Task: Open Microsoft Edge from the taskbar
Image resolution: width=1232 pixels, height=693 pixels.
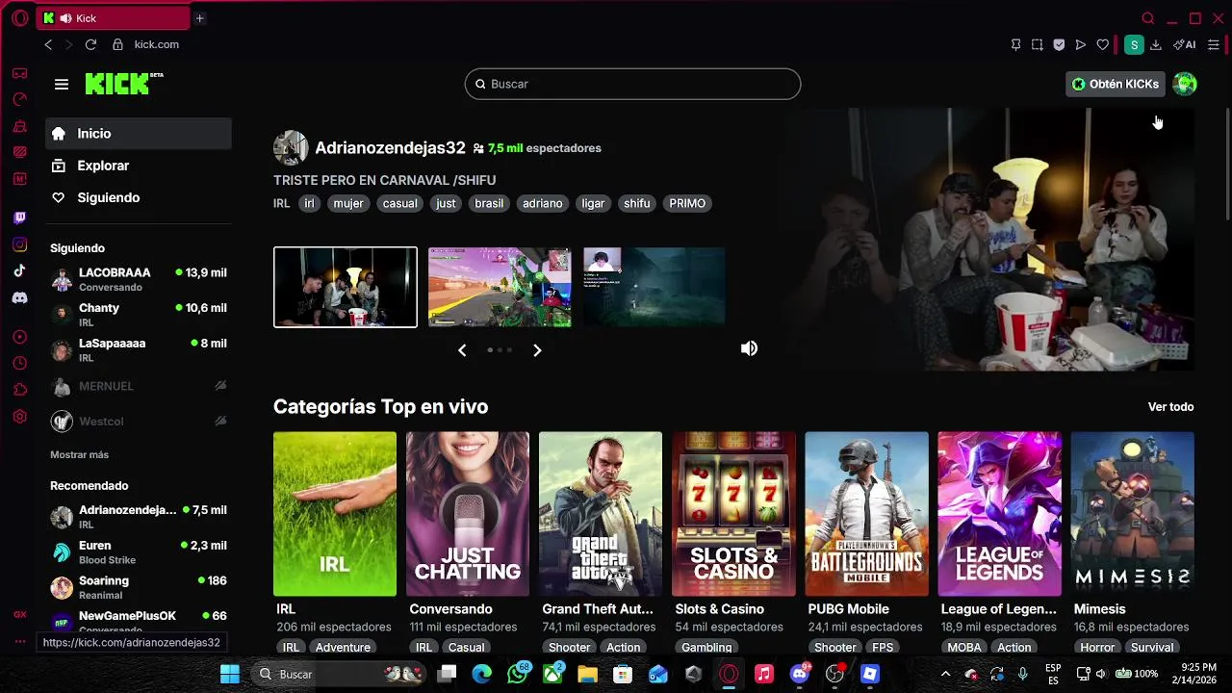Action: click(x=482, y=674)
